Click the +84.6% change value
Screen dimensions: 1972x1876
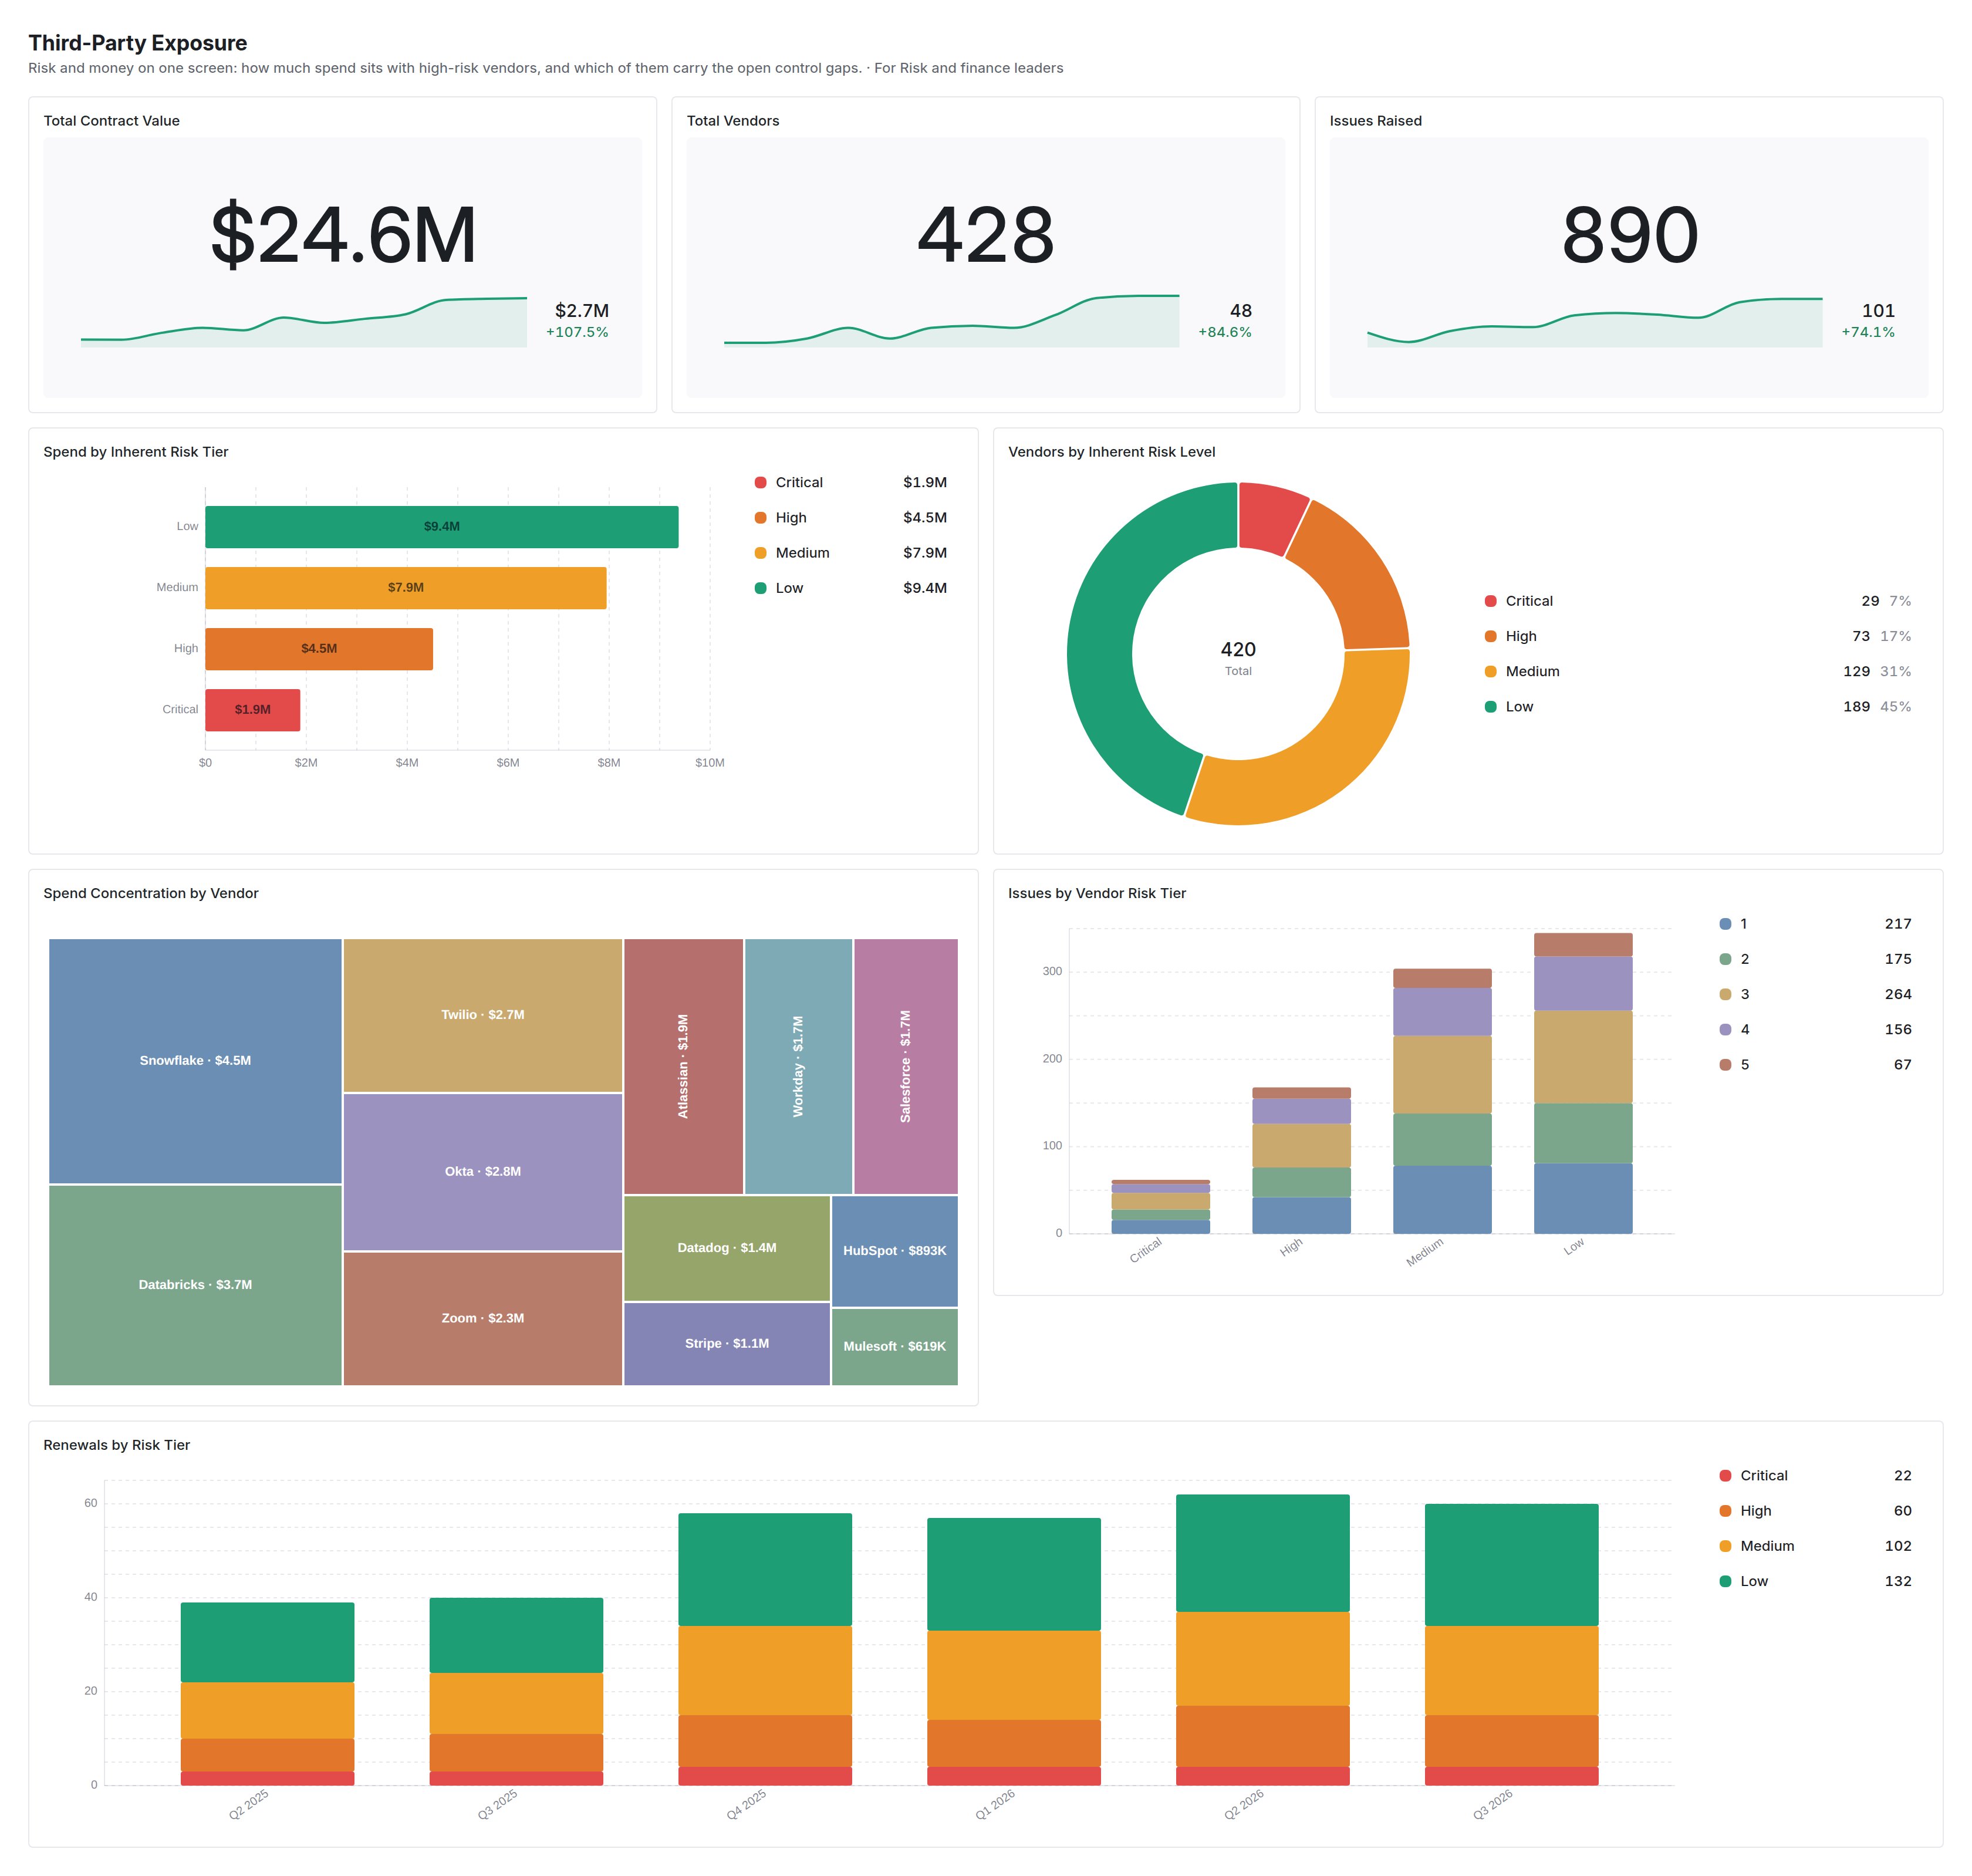click(x=1224, y=332)
